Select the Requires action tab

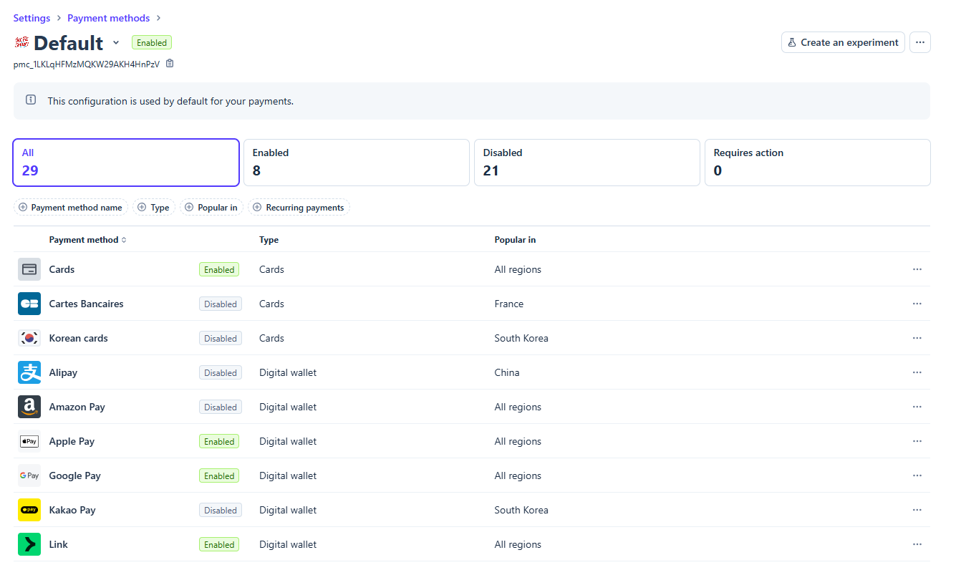point(818,163)
